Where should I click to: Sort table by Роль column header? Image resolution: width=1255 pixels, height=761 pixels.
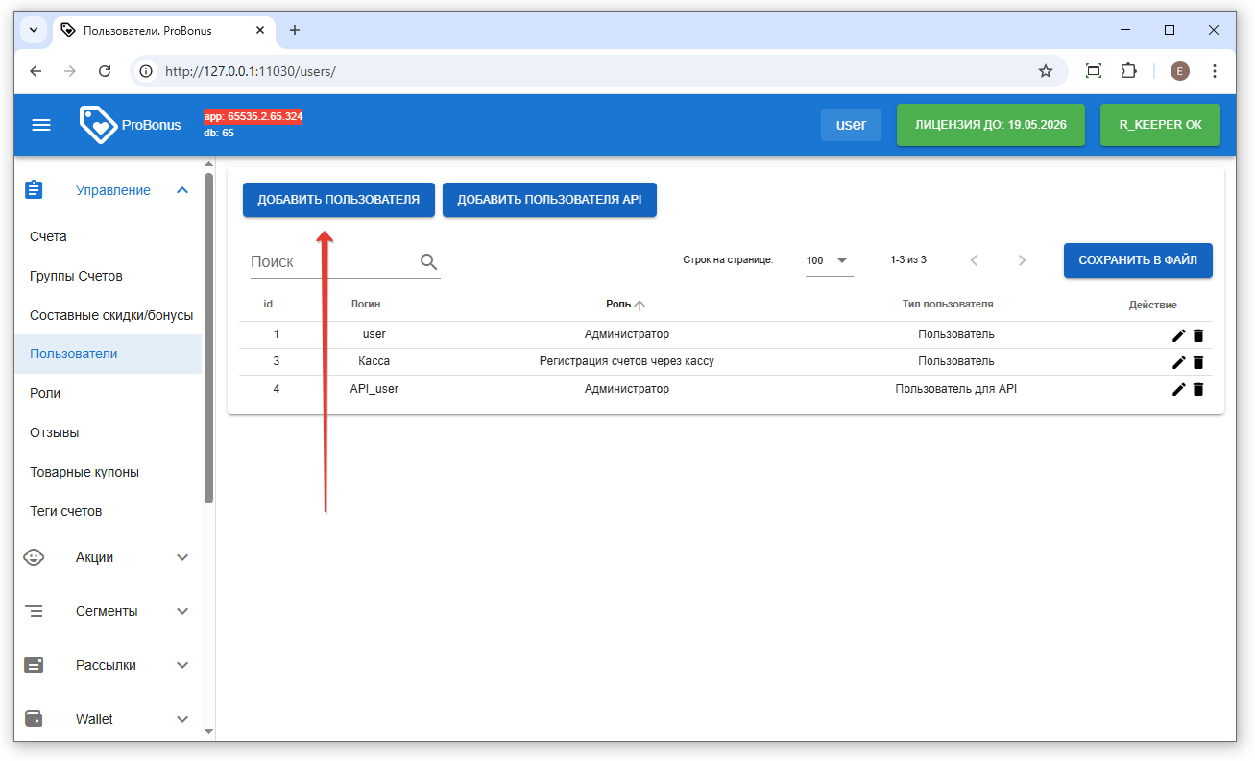click(x=618, y=304)
